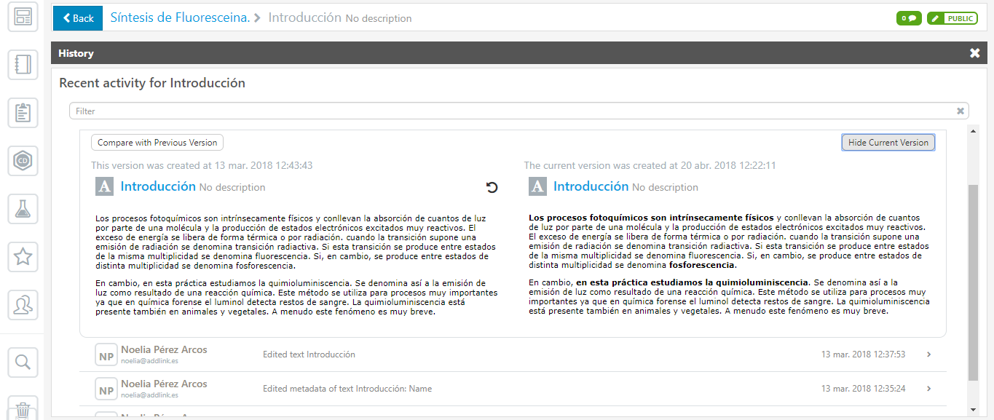Select the flask icon in the sidebar
Screen dimensions: 994x420
pyautogui.click(x=23, y=209)
